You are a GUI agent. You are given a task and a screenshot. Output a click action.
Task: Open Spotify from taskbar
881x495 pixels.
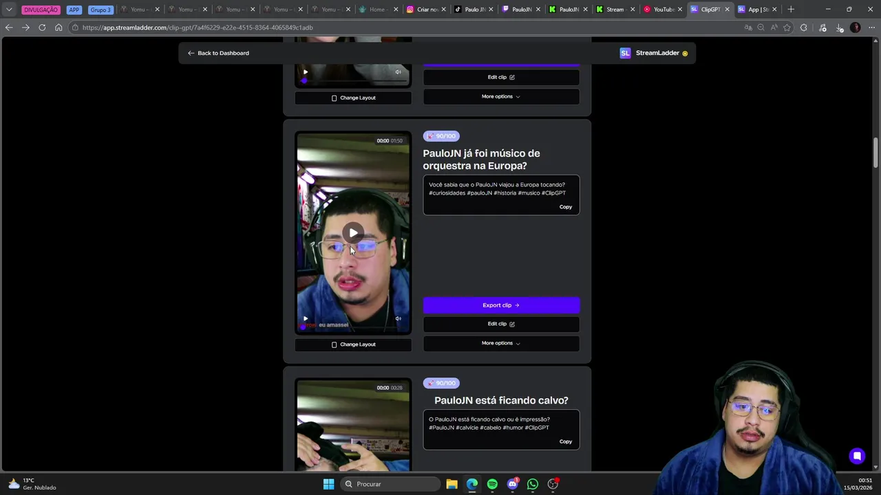point(492,484)
